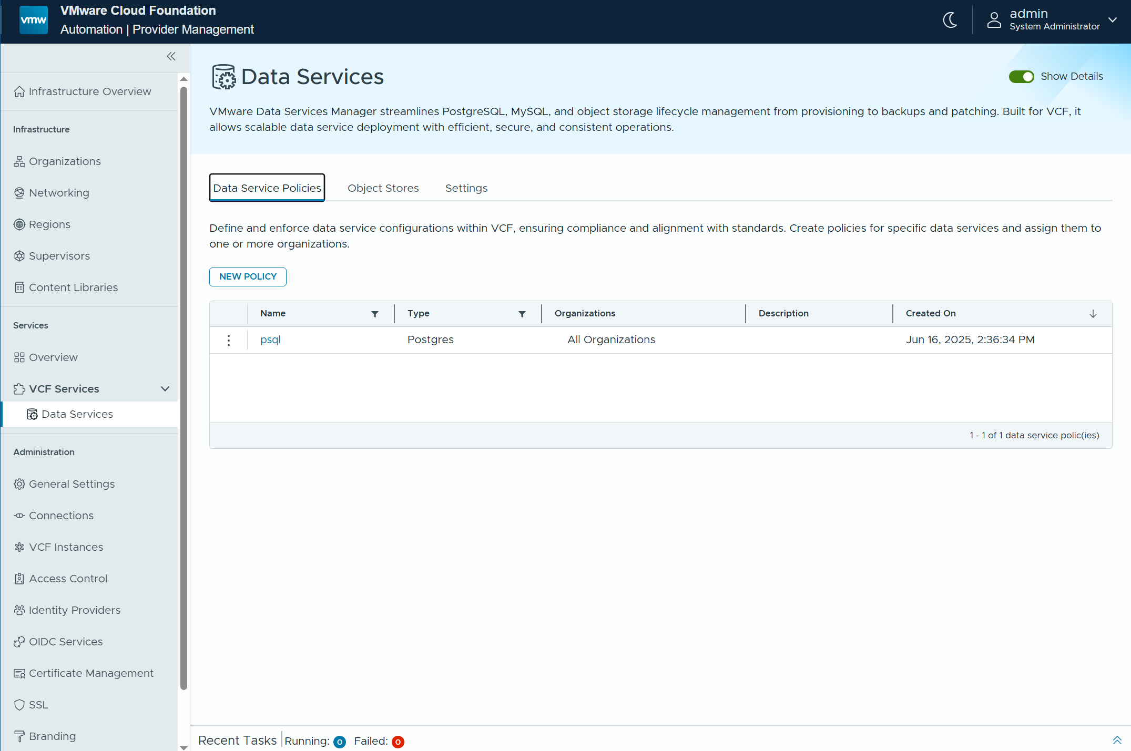This screenshot has height=751, width=1131.
Task: Disable the Show Details toggle
Action: click(x=1021, y=77)
